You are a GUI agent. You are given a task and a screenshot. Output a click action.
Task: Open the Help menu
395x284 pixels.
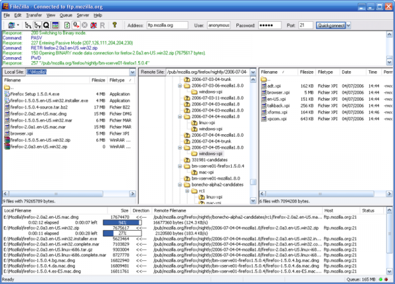pos(97,15)
